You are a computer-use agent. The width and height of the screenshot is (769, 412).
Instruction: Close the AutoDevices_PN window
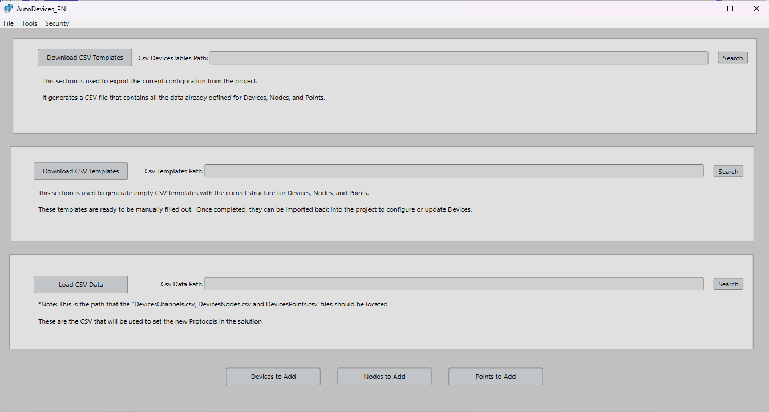(756, 9)
